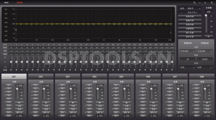Mute the CH7 output channel
This screenshot has height=120, width=216.
pyautogui.click(x=180, y=103)
